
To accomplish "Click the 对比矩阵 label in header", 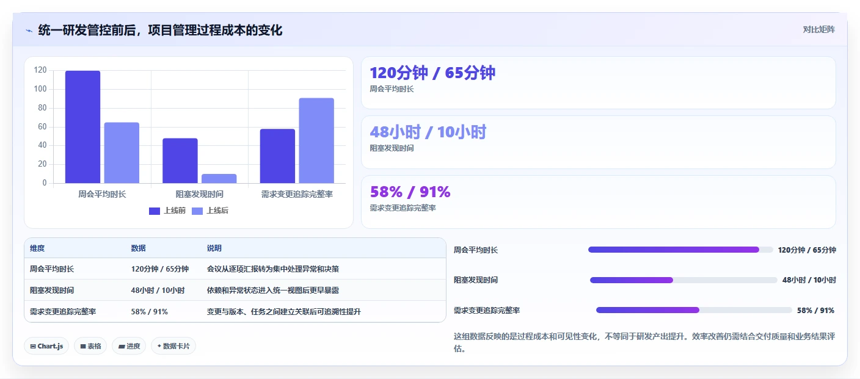I will point(818,29).
